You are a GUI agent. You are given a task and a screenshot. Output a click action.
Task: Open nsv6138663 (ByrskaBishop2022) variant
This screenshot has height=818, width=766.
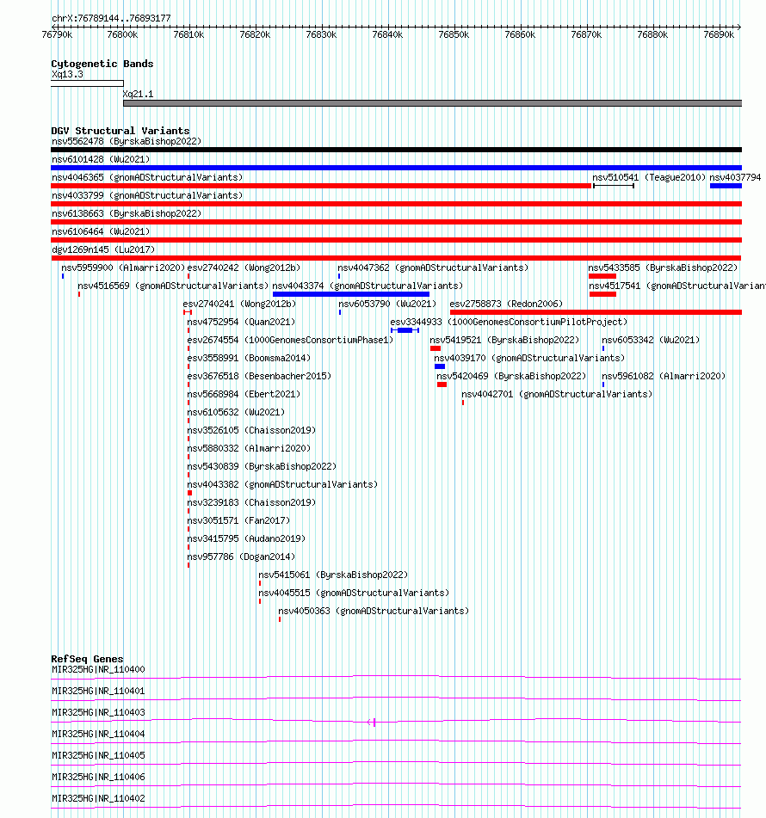point(127,213)
